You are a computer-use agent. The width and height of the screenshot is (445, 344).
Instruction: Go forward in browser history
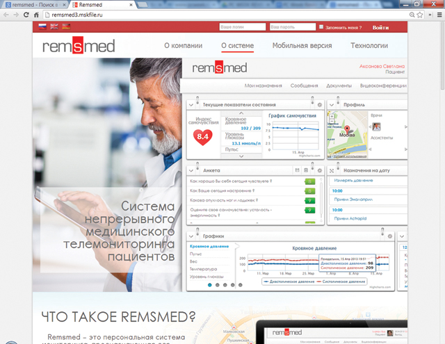coord(16,15)
